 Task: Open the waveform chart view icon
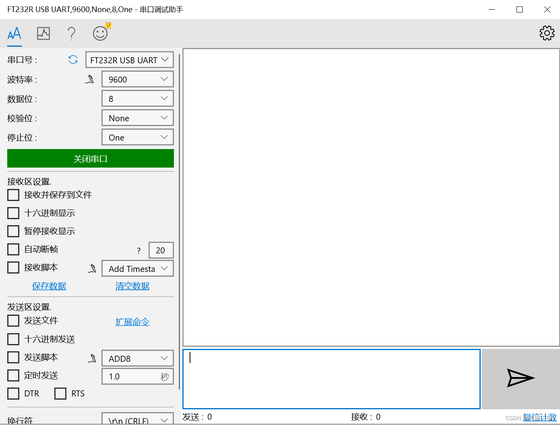(x=43, y=33)
